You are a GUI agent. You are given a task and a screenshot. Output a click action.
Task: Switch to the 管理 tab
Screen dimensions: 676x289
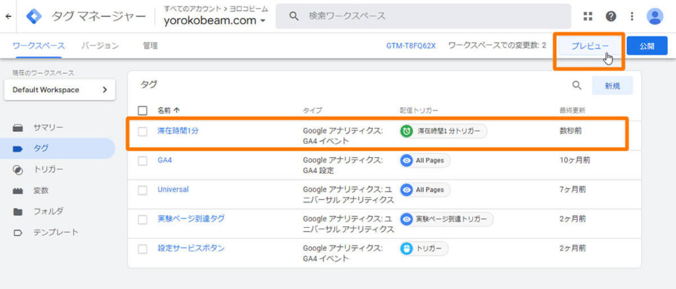click(x=151, y=46)
